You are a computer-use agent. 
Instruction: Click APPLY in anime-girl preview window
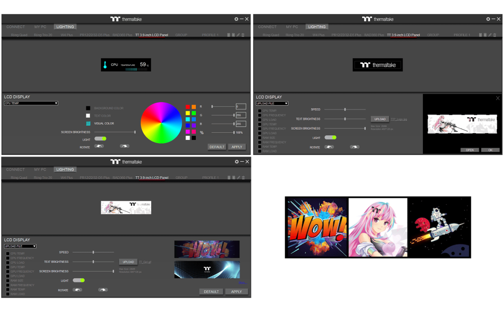pyautogui.click(x=236, y=291)
